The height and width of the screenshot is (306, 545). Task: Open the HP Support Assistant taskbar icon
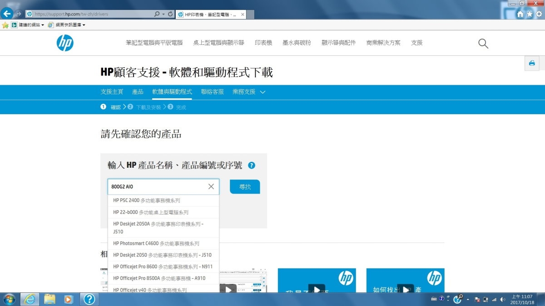pos(89,299)
